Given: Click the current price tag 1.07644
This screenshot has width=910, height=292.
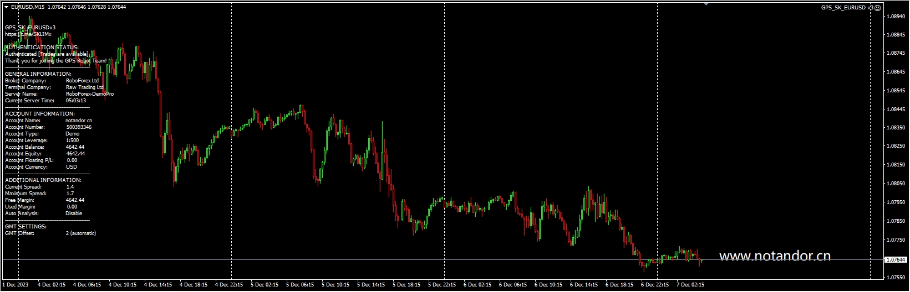Looking at the screenshot, I should pos(896,259).
